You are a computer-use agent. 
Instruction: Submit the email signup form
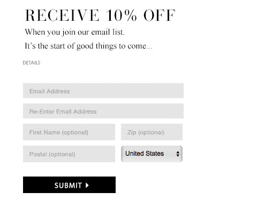point(69,185)
